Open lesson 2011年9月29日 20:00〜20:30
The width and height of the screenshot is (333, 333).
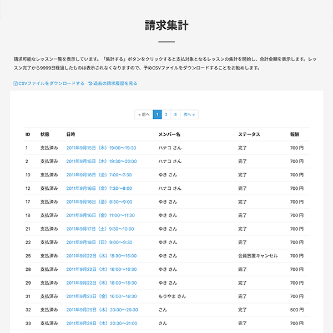coord(102,310)
